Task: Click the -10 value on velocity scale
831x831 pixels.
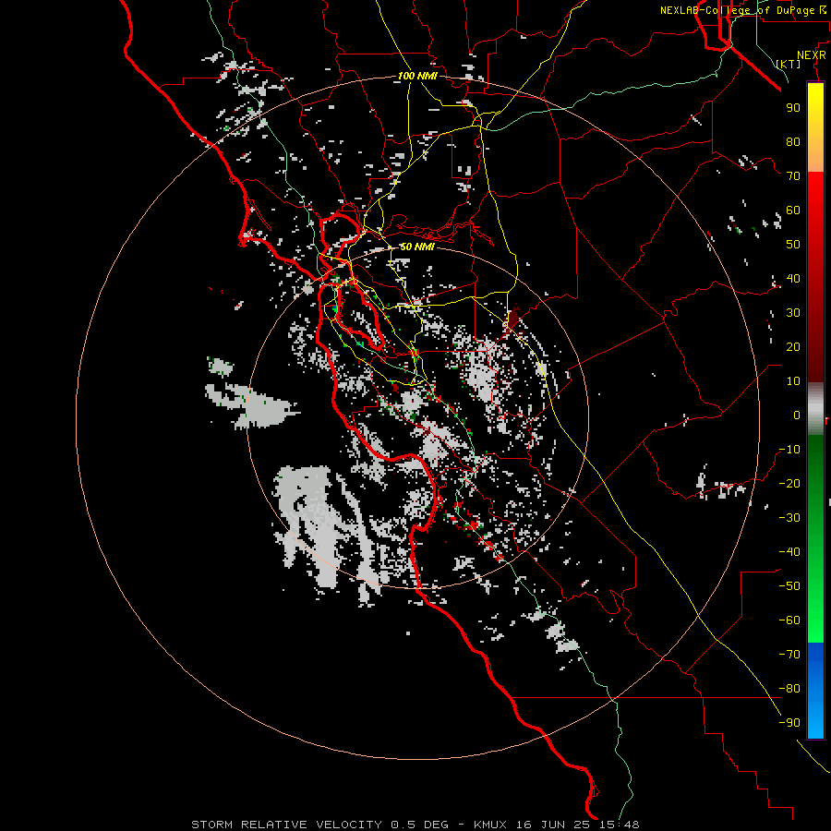Action: 789,450
